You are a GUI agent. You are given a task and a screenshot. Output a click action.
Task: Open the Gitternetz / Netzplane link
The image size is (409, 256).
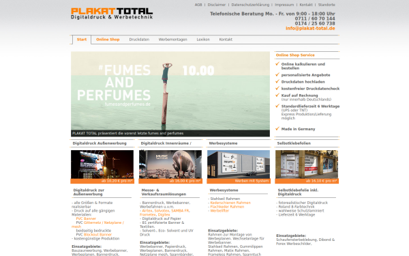tap(104, 223)
